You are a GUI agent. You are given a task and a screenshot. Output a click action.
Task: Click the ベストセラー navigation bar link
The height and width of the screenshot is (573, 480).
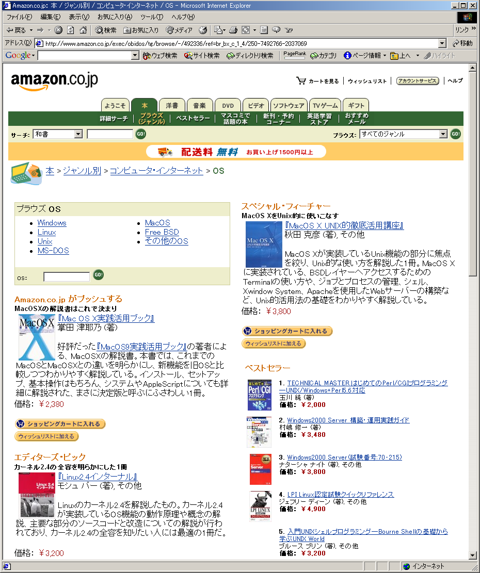193,119
